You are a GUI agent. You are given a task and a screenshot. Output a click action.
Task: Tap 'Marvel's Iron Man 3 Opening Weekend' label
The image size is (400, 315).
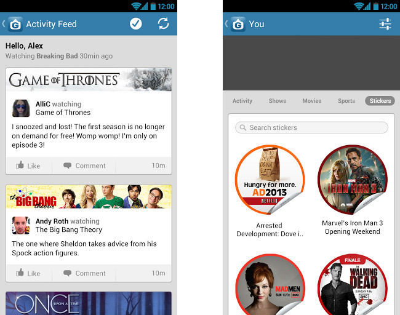[x=352, y=227]
